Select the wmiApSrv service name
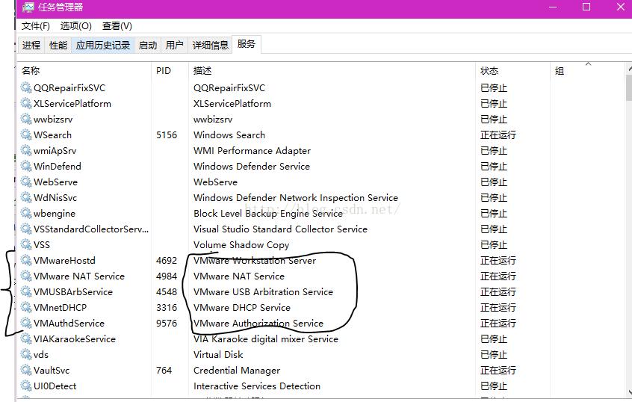Viewport: 632px width, 402px height. 55,151
